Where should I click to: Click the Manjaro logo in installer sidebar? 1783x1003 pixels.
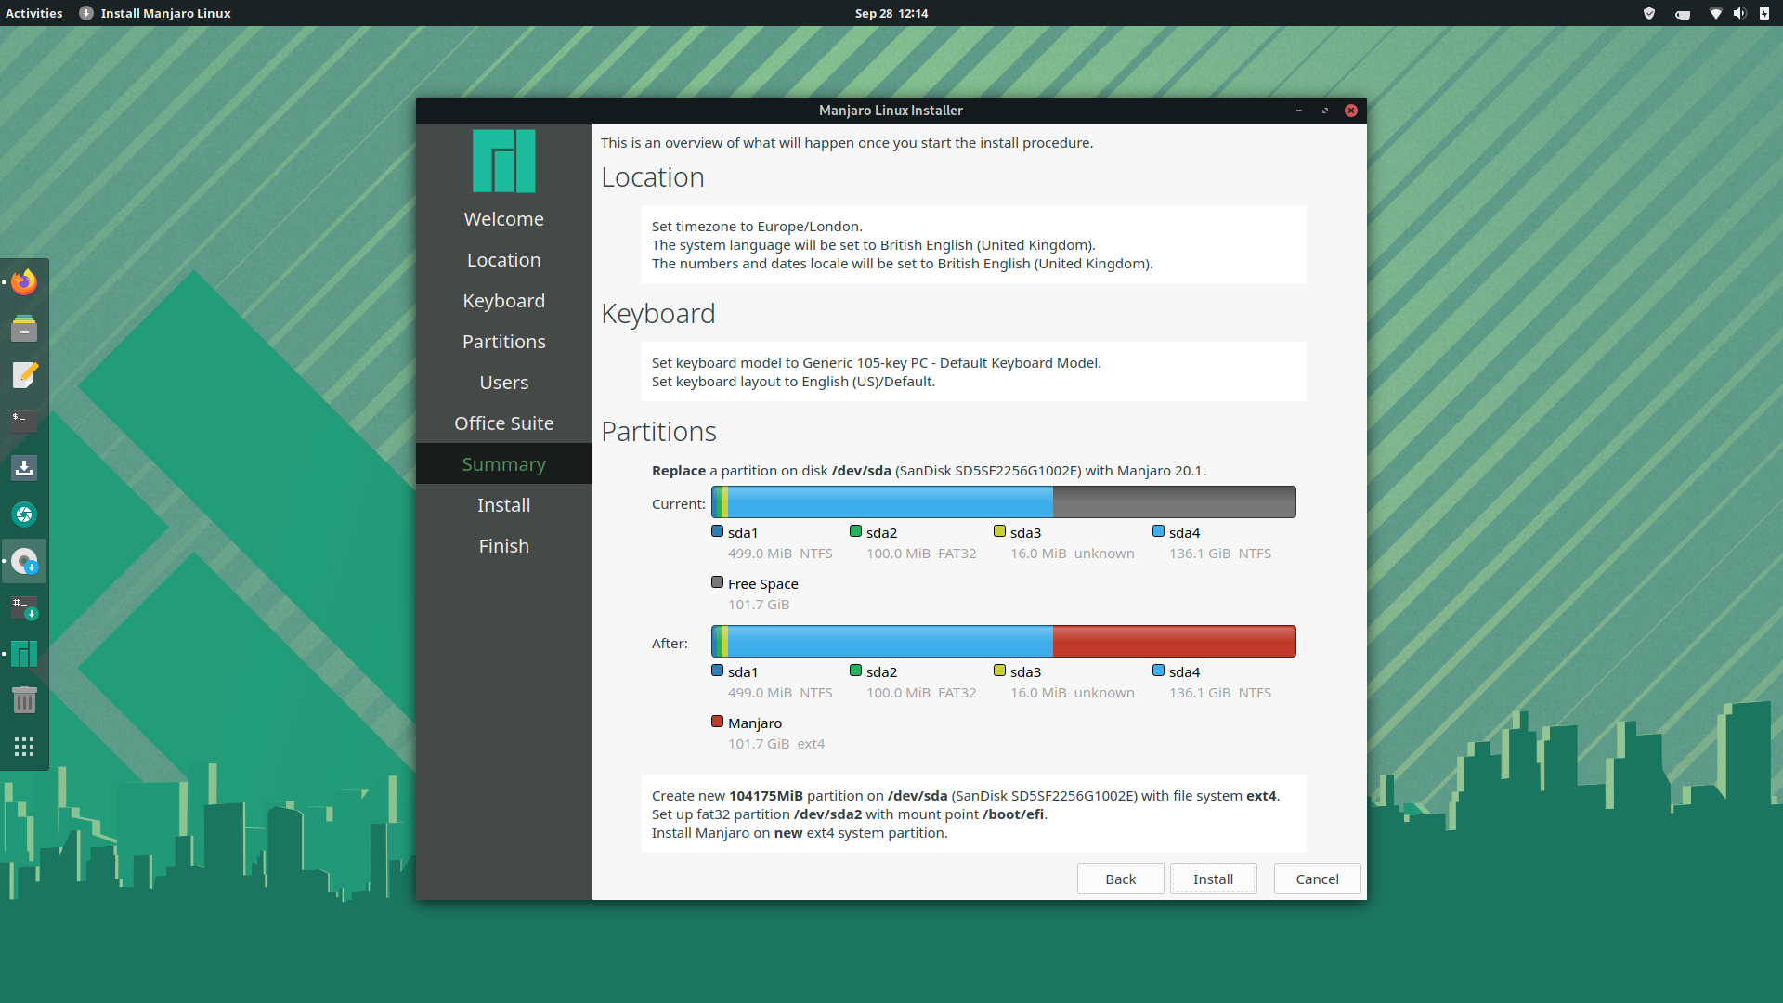[503, 161]
